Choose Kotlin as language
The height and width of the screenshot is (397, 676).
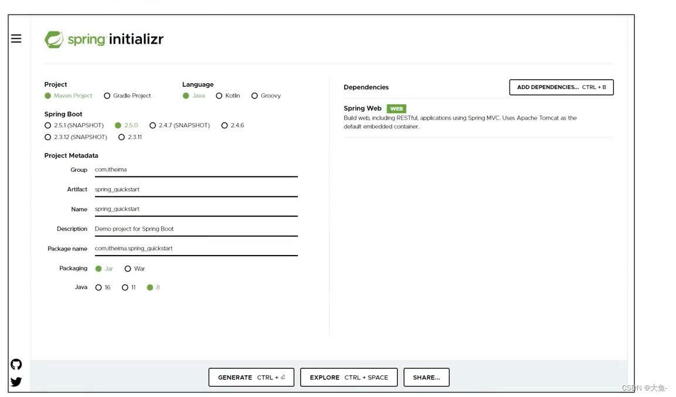pos(228,96)
